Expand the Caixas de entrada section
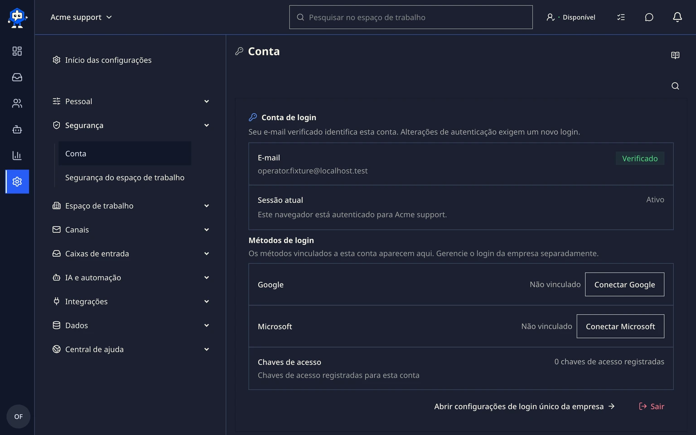696x435 pixels. [130, 254]
